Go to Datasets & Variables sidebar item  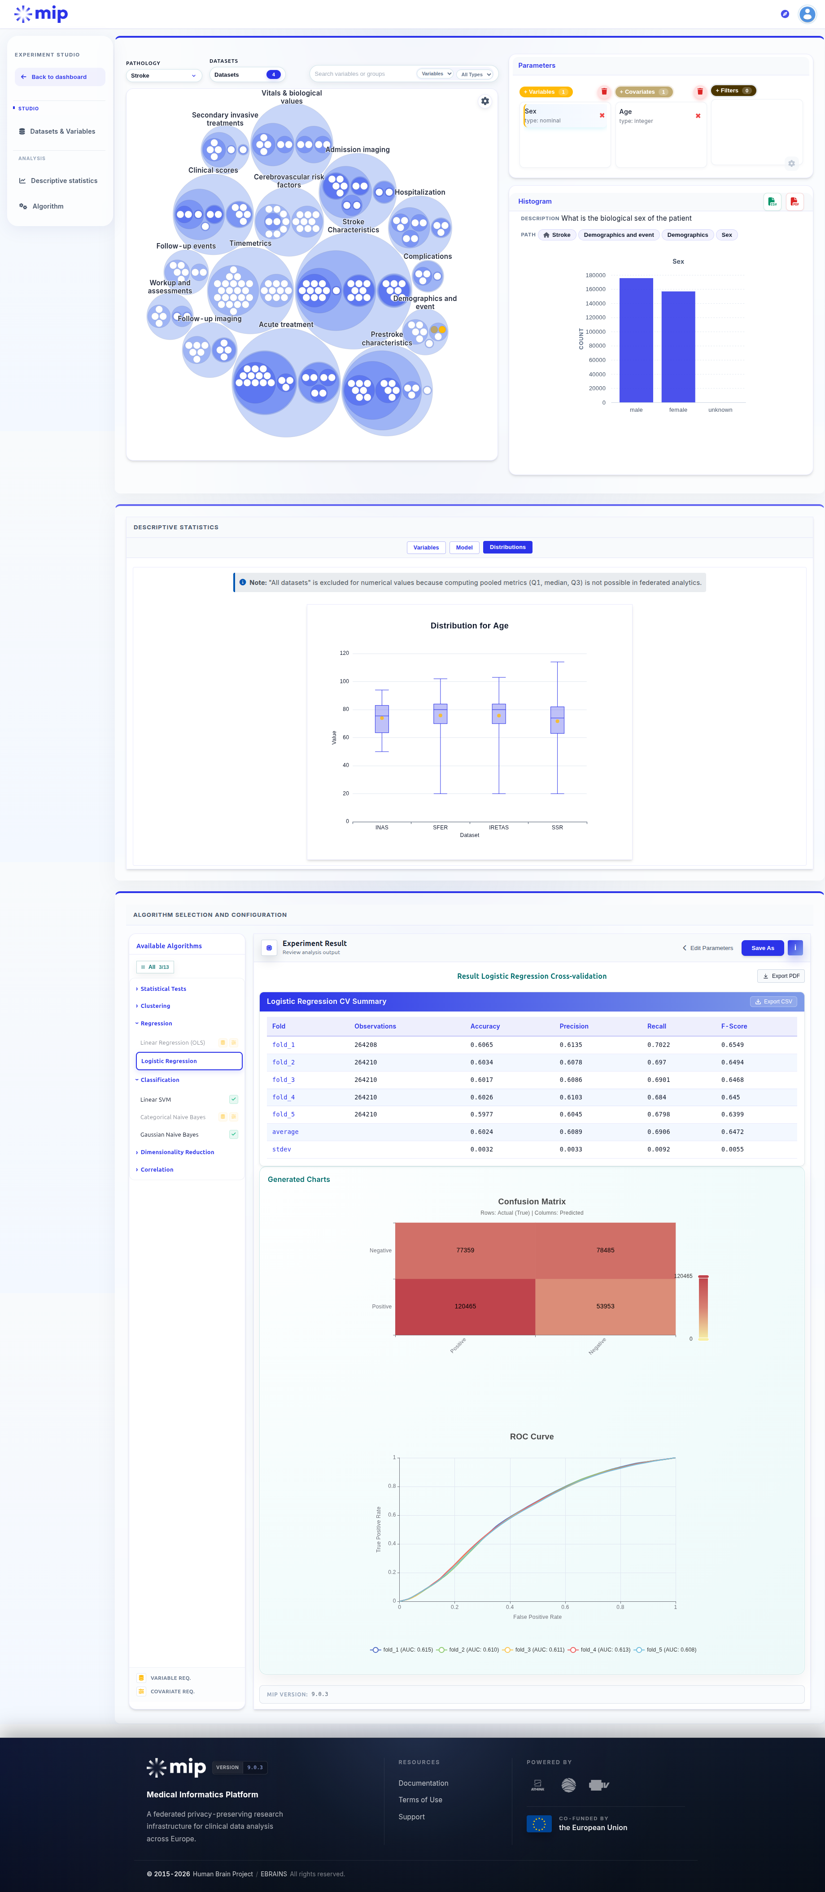point(60,131)
